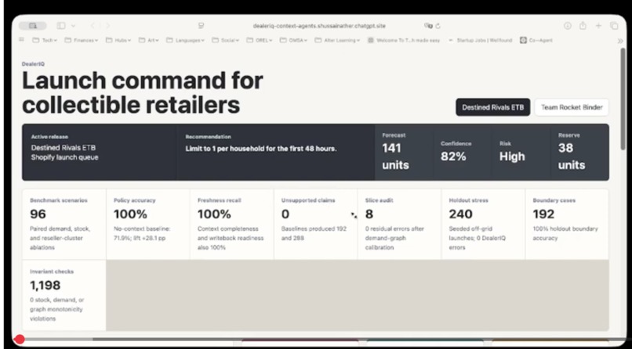Click the Freshness recall 100% card
The image size is (632, 349).
click(x=232, y=224)
